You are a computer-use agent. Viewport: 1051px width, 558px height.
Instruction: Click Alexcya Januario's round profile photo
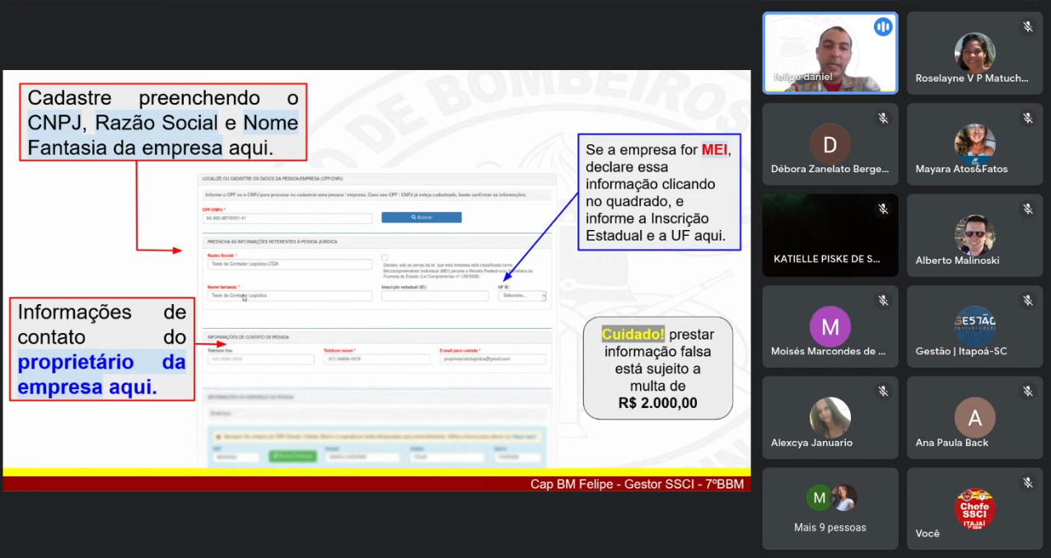[x=830, y=418]
